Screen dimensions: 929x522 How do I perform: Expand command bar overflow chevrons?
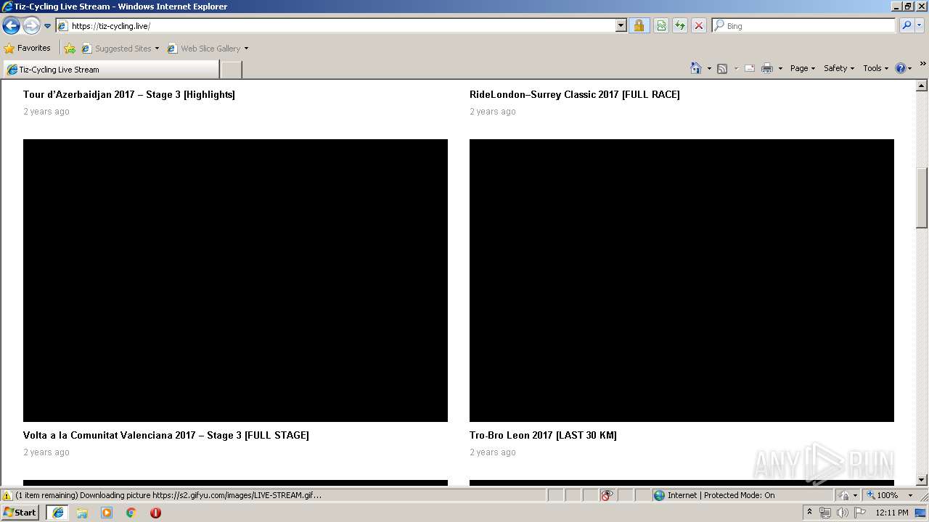(922, 64)
